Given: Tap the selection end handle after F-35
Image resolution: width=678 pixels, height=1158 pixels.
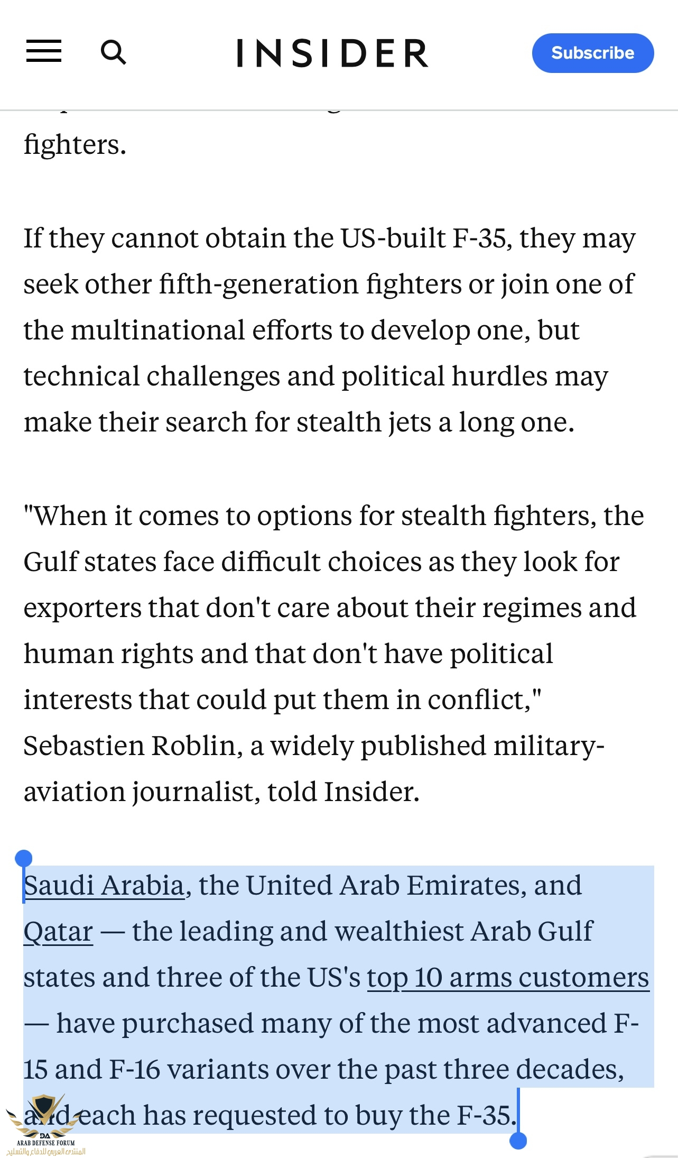Looking at the screenshot, I should pyautogui.click(x=518, y=1140).
